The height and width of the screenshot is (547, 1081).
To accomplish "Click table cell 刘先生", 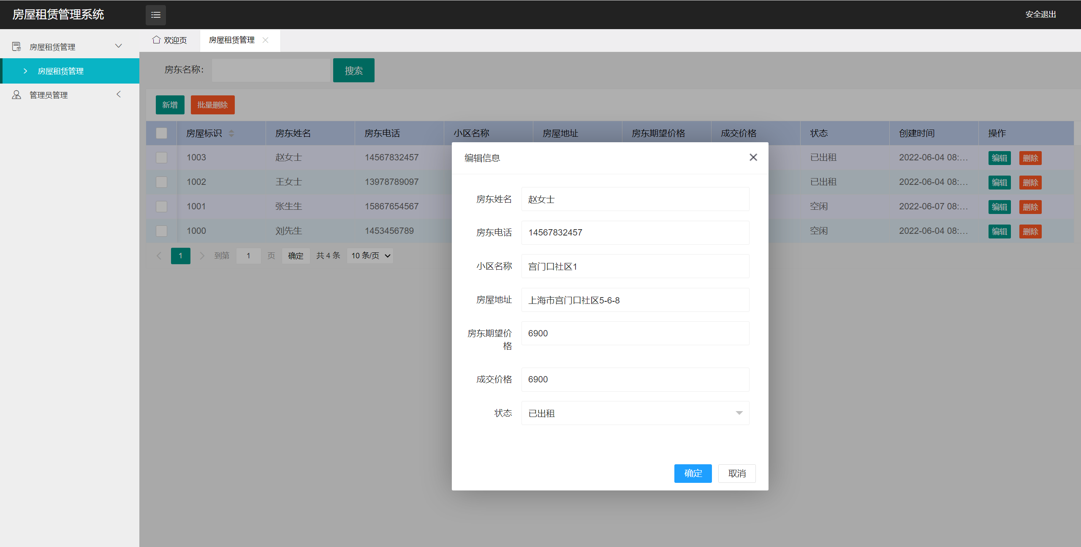I will [x=289, y=231].
